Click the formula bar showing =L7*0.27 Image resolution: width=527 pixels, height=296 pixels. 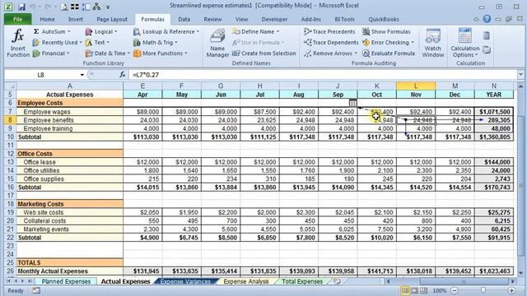point(323,75)
